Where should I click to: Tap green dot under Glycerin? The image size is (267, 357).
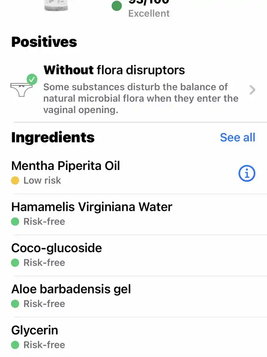(x=15, y=345)
